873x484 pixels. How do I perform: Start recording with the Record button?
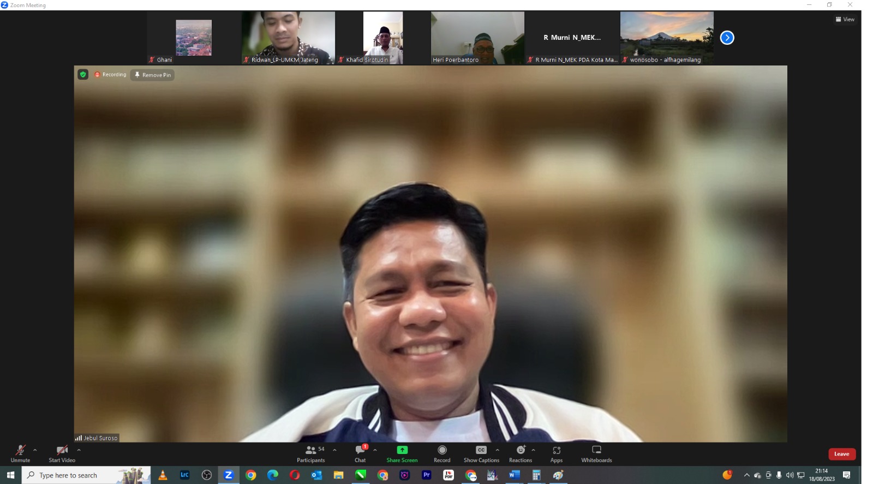(x=442, y=453)
